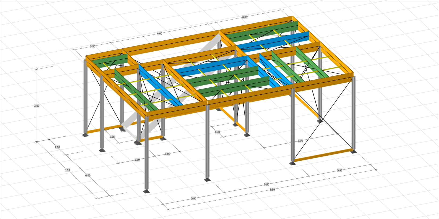Click the 1.00 dimension label beside the lower 1.50
439x219 pixels.
(x=168, y=154)
